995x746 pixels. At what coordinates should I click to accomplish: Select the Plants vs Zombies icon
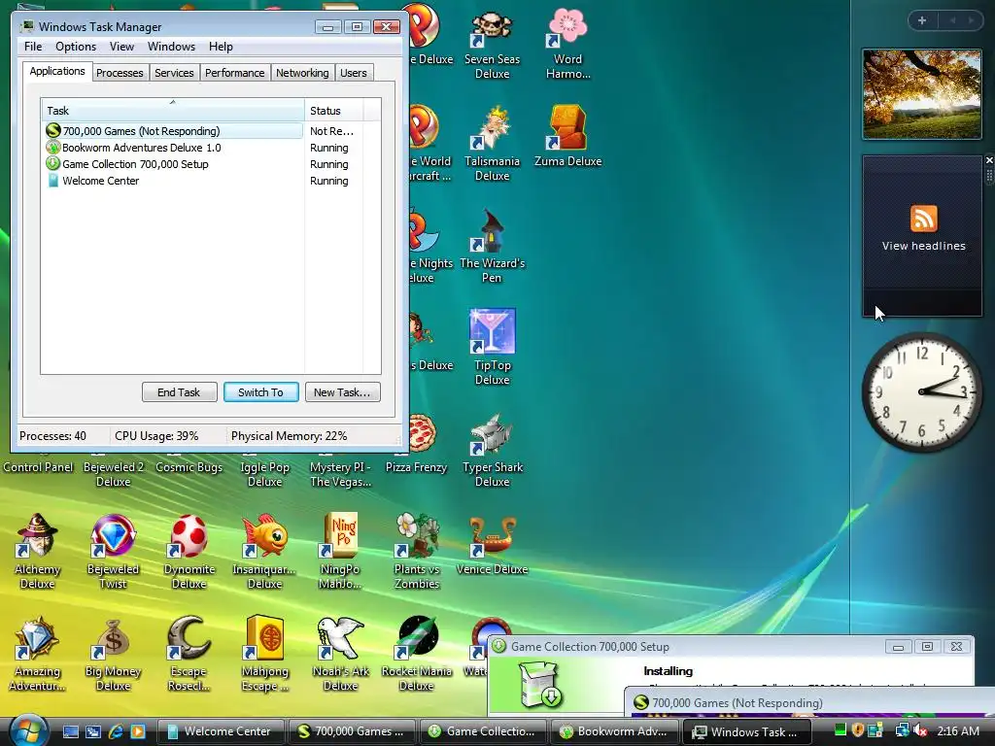coord(416,553)
